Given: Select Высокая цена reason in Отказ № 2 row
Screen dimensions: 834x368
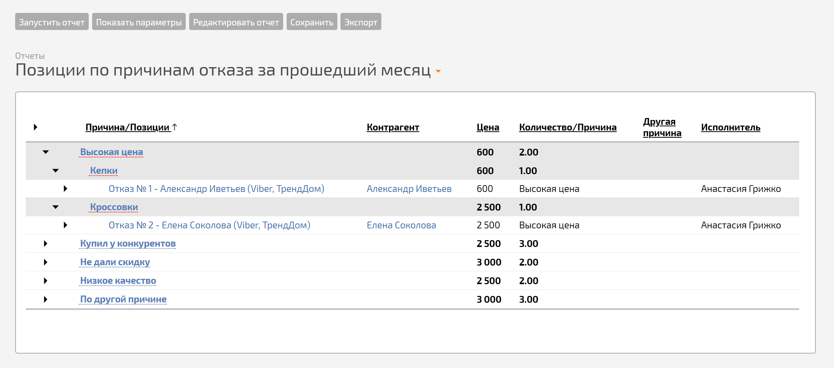Looking at the screenshot, I should click(549, 225).
